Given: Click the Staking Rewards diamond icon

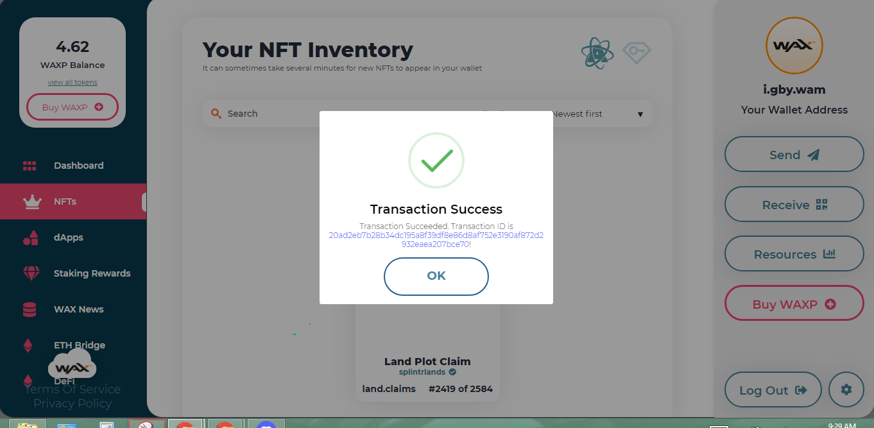Looking at the screenshot, I should 31,273.
